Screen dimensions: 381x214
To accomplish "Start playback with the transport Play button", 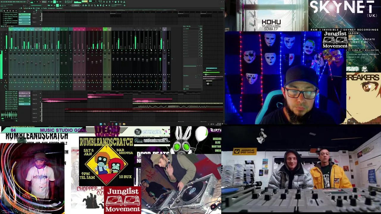I will click(35, 2).
